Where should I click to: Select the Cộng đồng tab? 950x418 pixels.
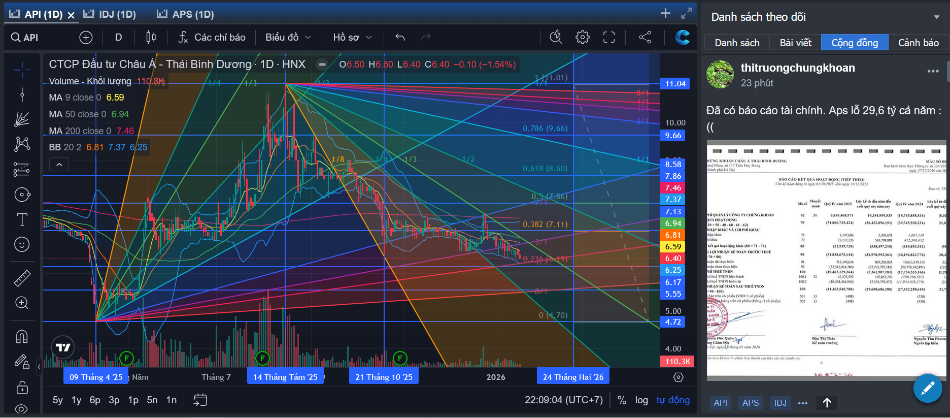click(x=855, y=43)
